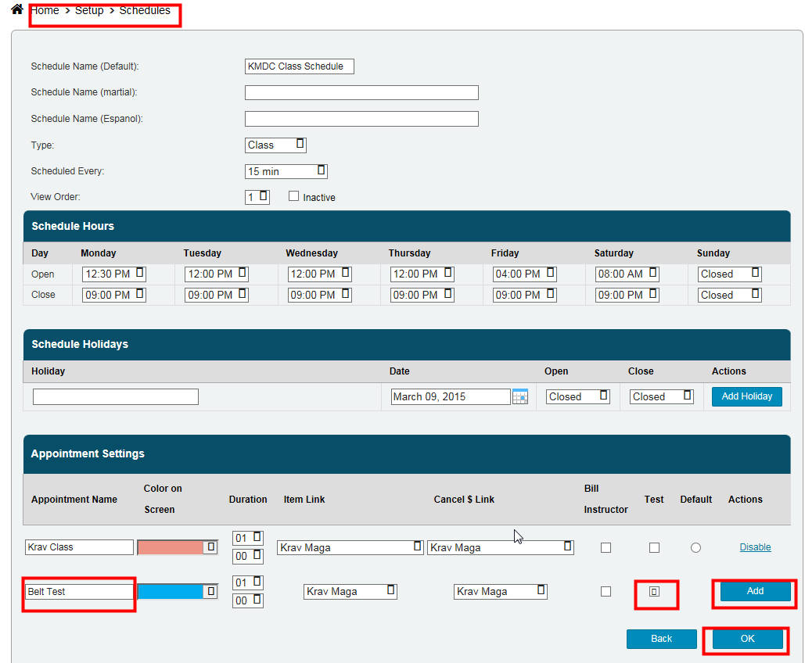Click the Add Holiday button

click(x=746, y=396)
